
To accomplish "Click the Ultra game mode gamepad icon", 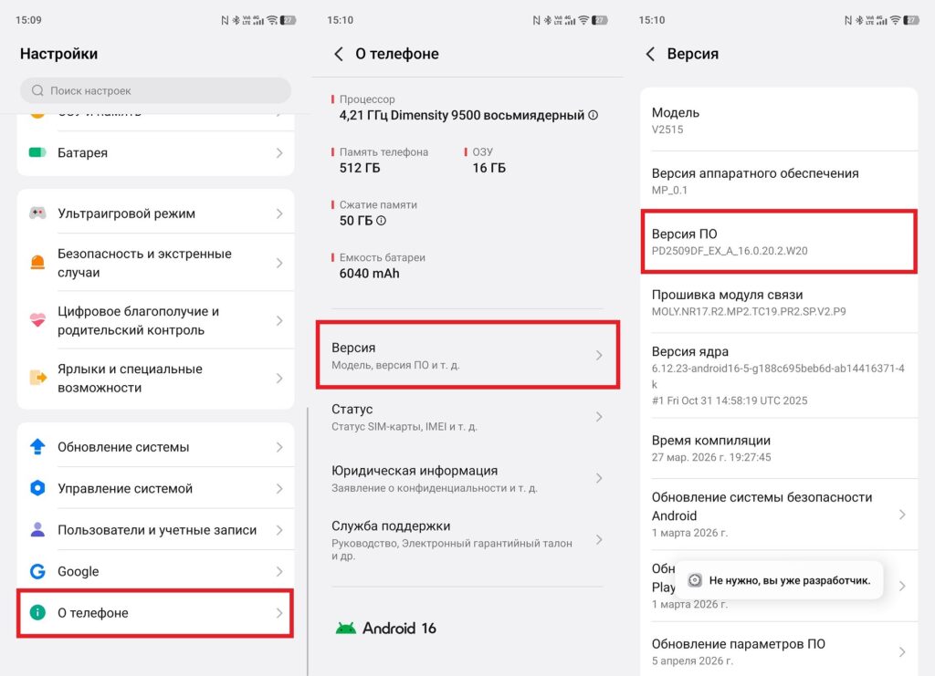I will [37, 213].
